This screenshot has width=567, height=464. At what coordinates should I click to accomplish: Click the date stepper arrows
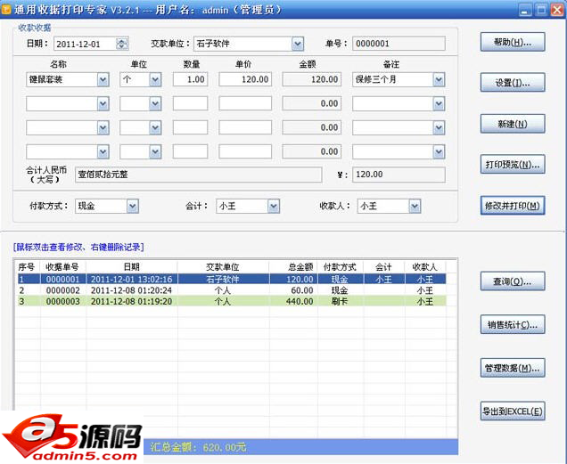(x=122, y=44)
